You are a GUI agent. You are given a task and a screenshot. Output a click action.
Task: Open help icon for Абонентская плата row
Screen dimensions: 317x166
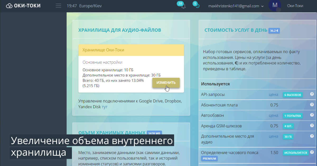(x=312, y=105)
